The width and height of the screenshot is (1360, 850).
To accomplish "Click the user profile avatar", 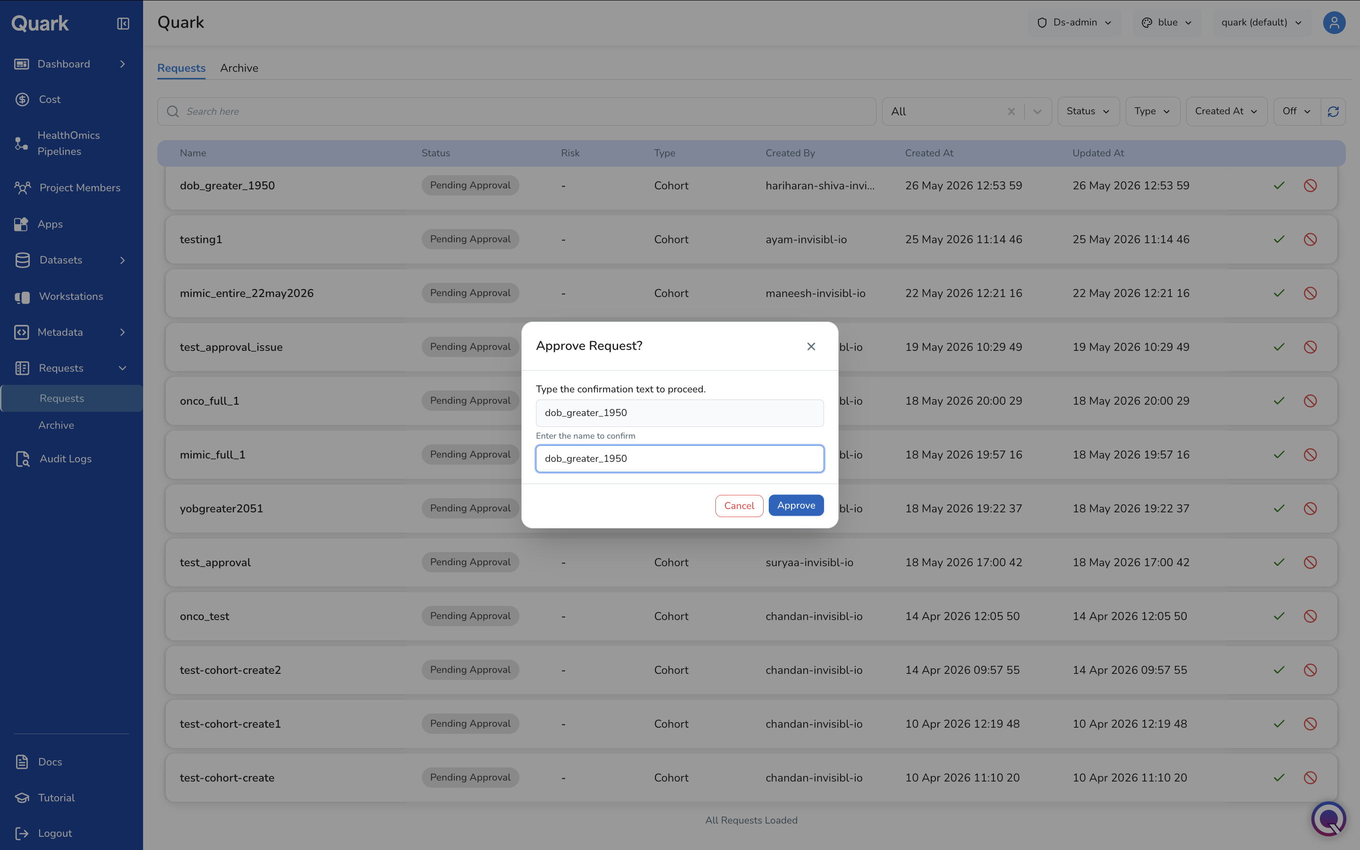I will pos(1334,23).
